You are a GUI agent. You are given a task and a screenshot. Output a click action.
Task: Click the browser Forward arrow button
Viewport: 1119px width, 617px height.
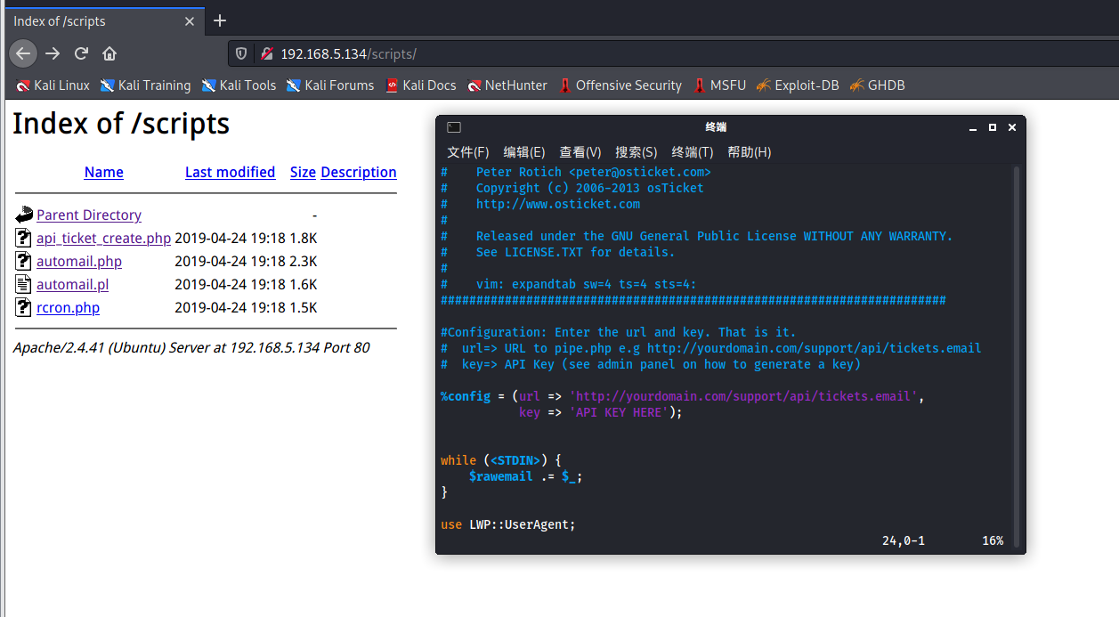[53, 53]
